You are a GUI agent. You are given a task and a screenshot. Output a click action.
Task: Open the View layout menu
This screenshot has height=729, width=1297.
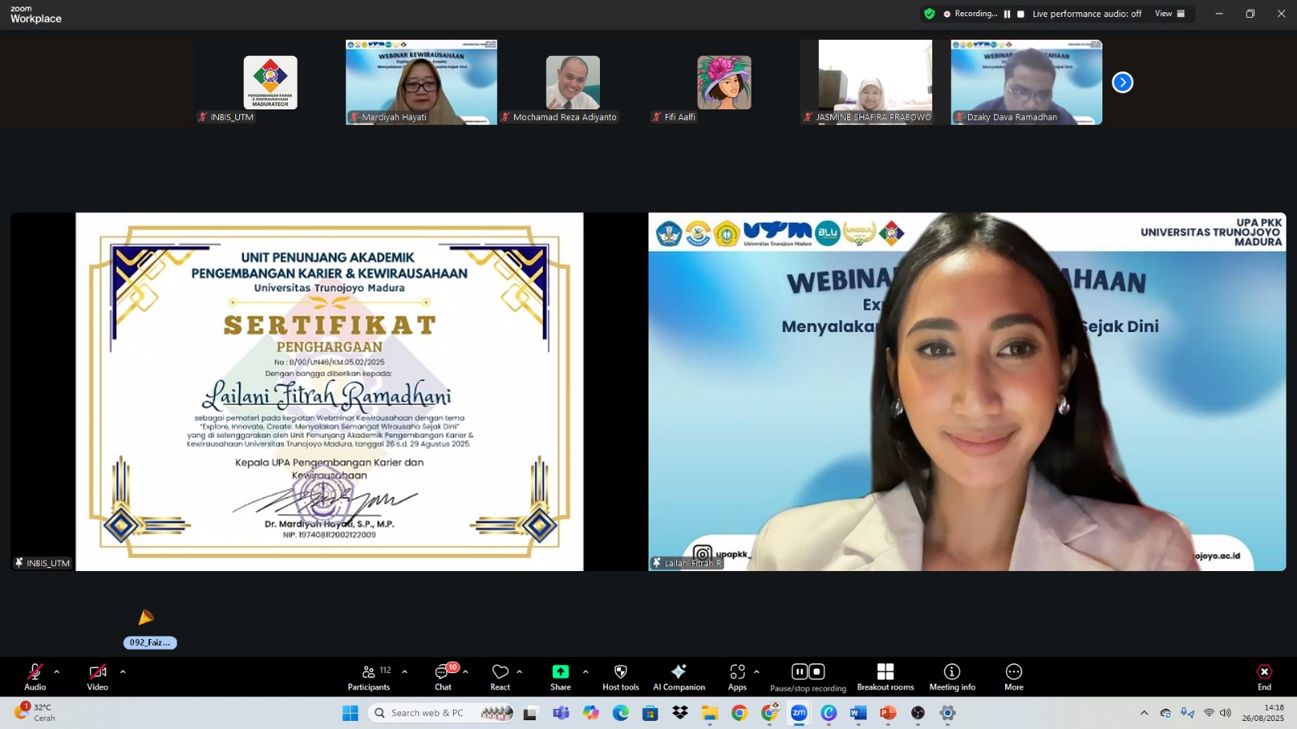(1170, 14)
